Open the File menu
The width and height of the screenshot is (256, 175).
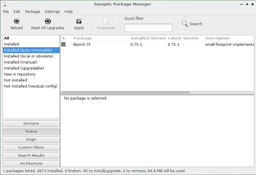[x=6, y=11]
